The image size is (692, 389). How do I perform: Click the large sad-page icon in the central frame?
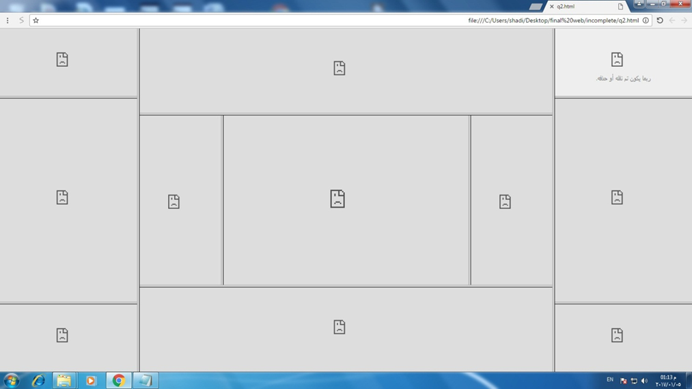[337, 199]
